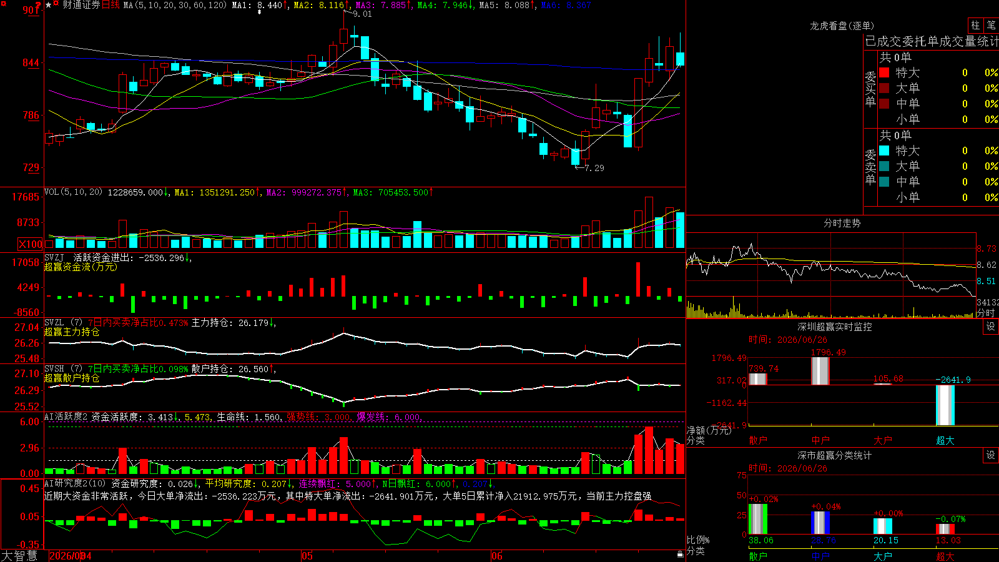Click the 散户持仓 value 26.560
The image size is (999, 562).
point(253,369)
